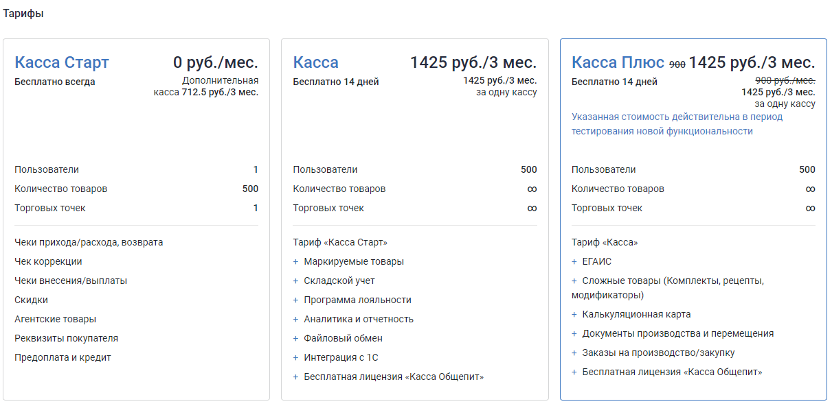This screenshot has width=832, height=406.
Task: Select the Скидки feature
Action: click(x=31, y=300)
